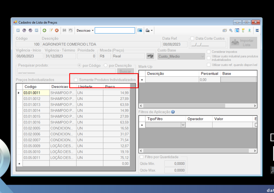Click Pesquisar produto input box
Viewport: 274px width, 193px height.
66,72
